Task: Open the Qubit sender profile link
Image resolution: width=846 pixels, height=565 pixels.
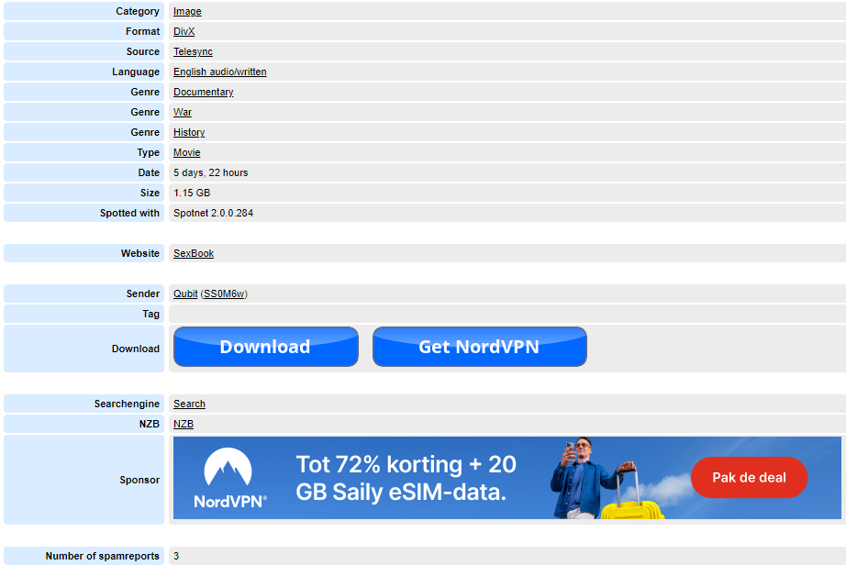Action: (185, 294)
